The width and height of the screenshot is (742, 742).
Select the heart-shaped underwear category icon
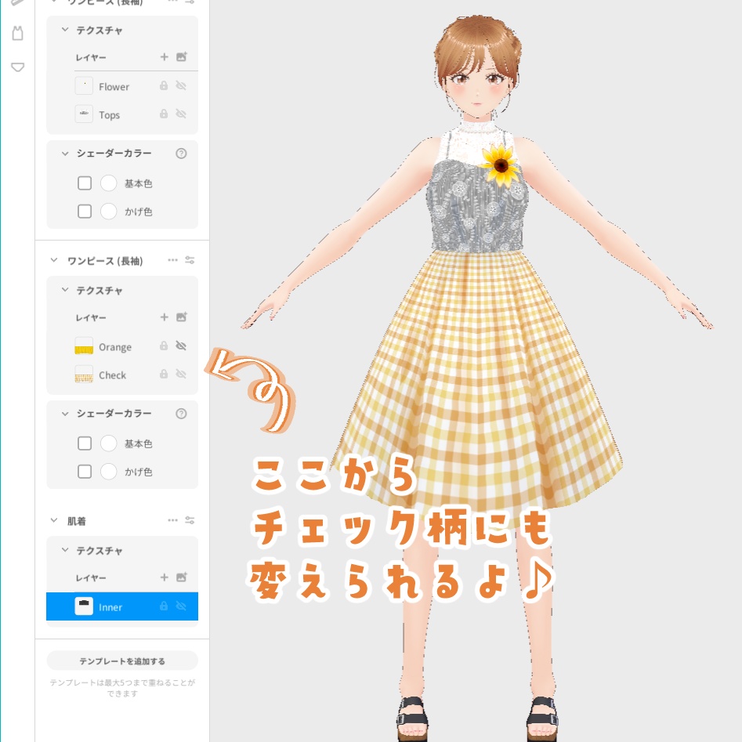[x=17, y=67]
